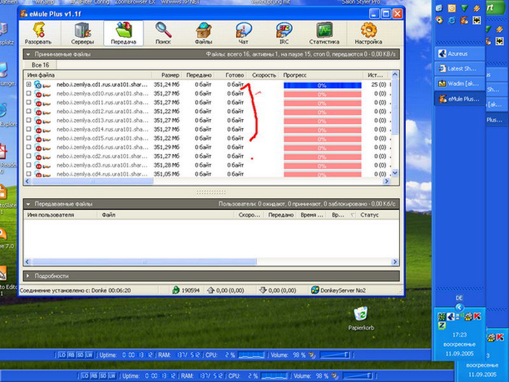Switch to Latest Sh... taskbar window
This screenshot has width=509, height=382.
click(x=459, y=69)
